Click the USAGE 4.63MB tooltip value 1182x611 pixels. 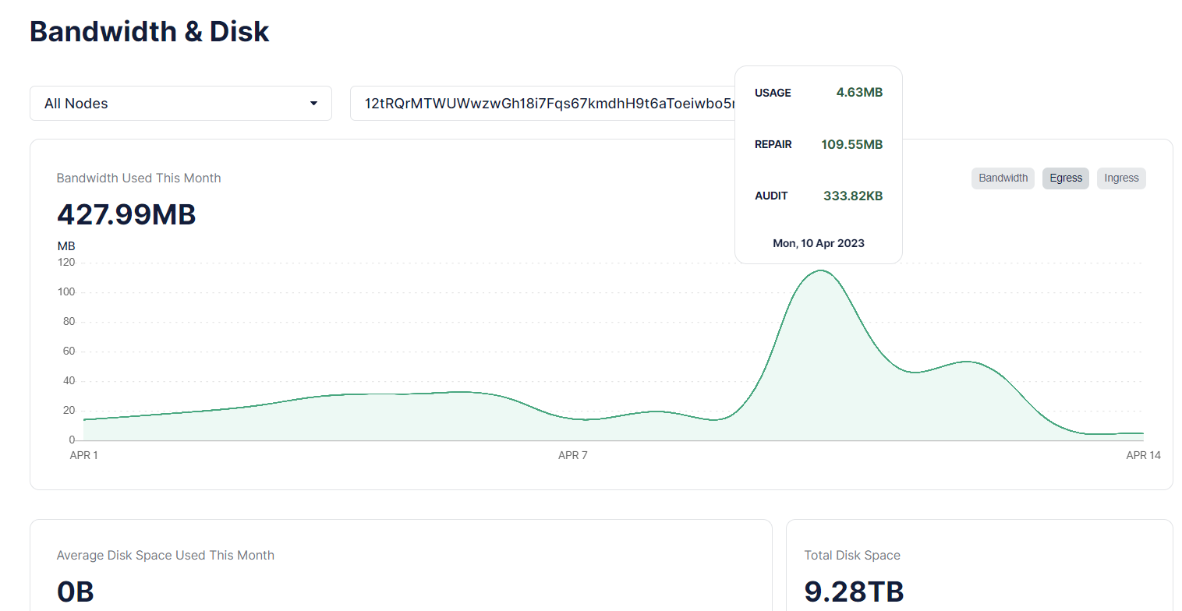859,93
